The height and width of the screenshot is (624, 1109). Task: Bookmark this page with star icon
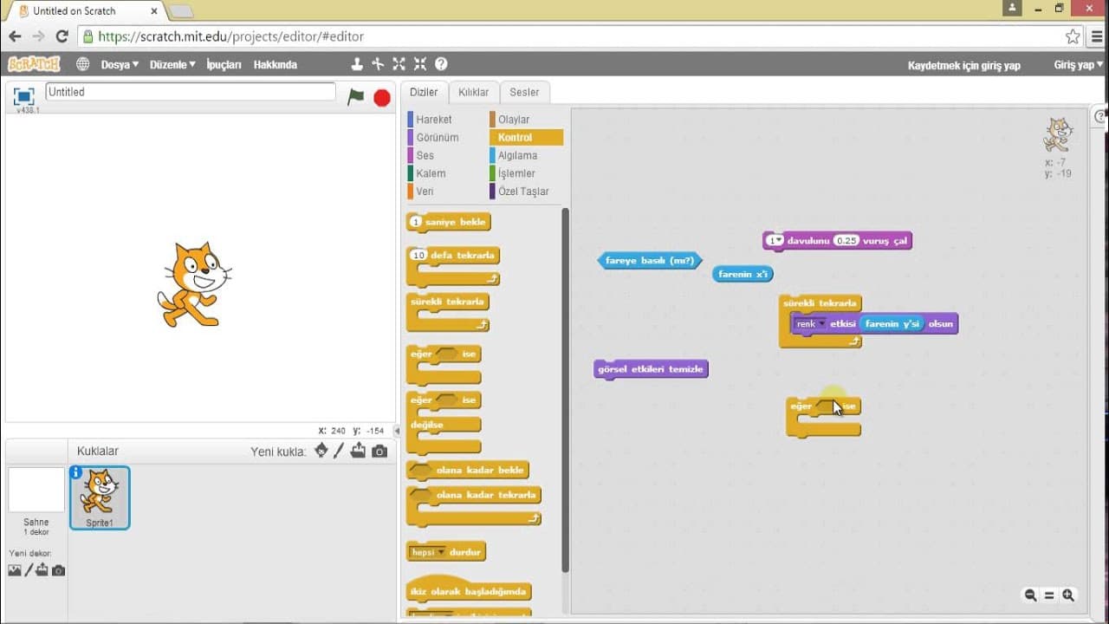click(1073, 36)
